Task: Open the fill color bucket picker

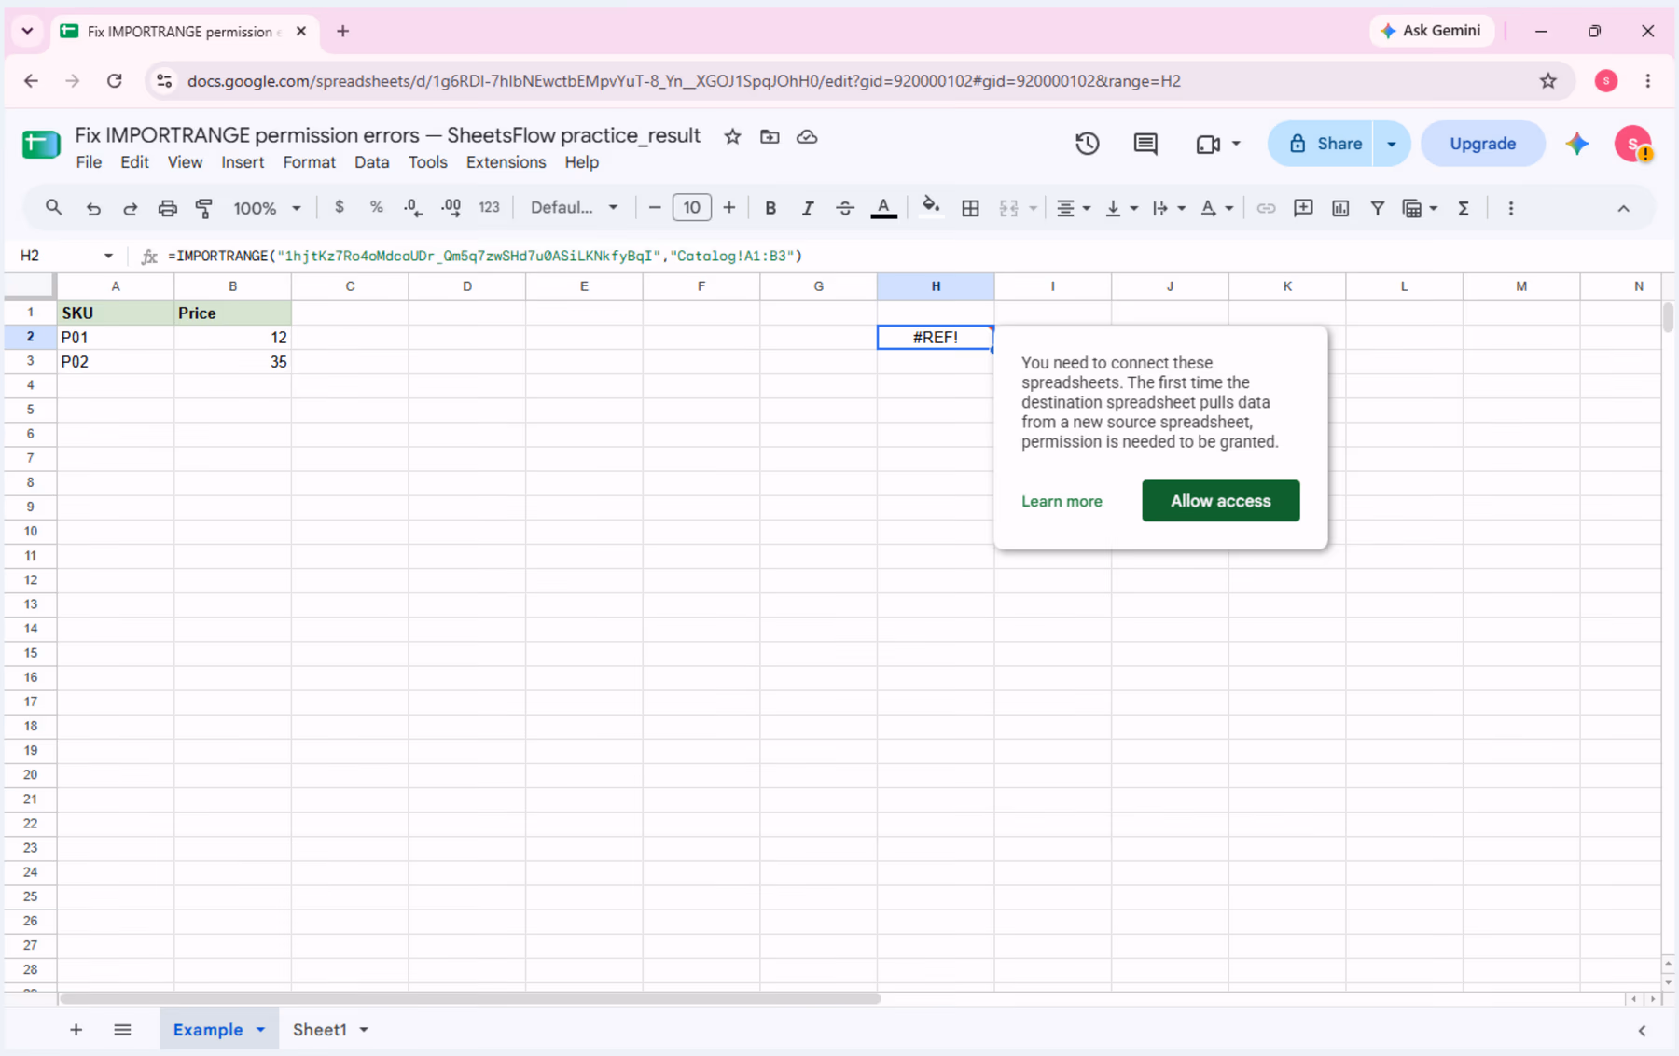Action: click(x=930, y=207)
